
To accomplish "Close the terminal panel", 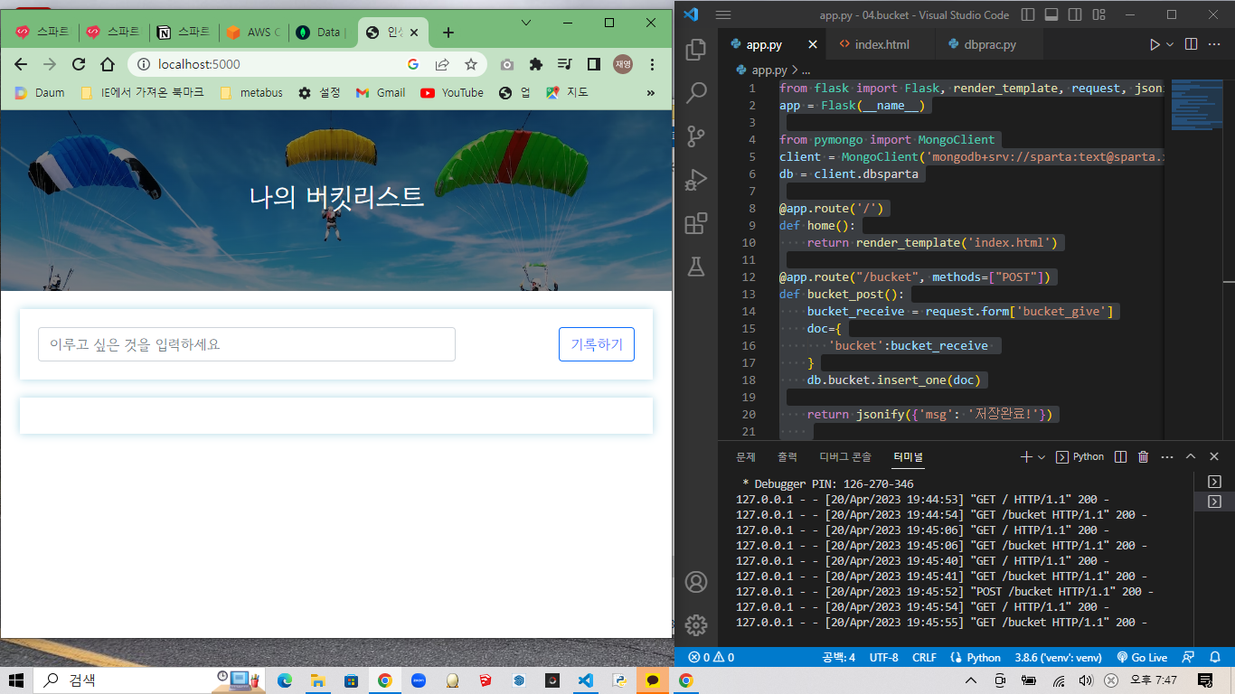I will 1214,457.
